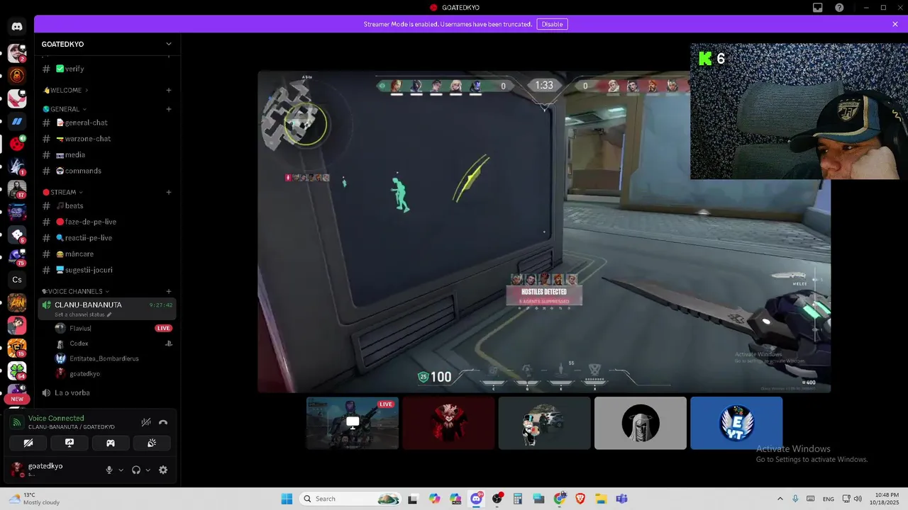Turn on camera in voice panel
Viewport: 908px width, 510px height.
28,443
